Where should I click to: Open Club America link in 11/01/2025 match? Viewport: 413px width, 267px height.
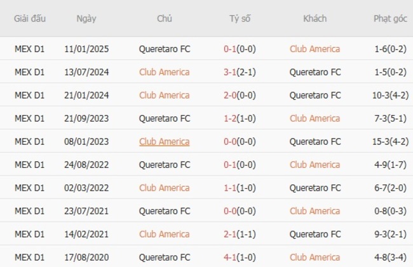pos(315,49)
